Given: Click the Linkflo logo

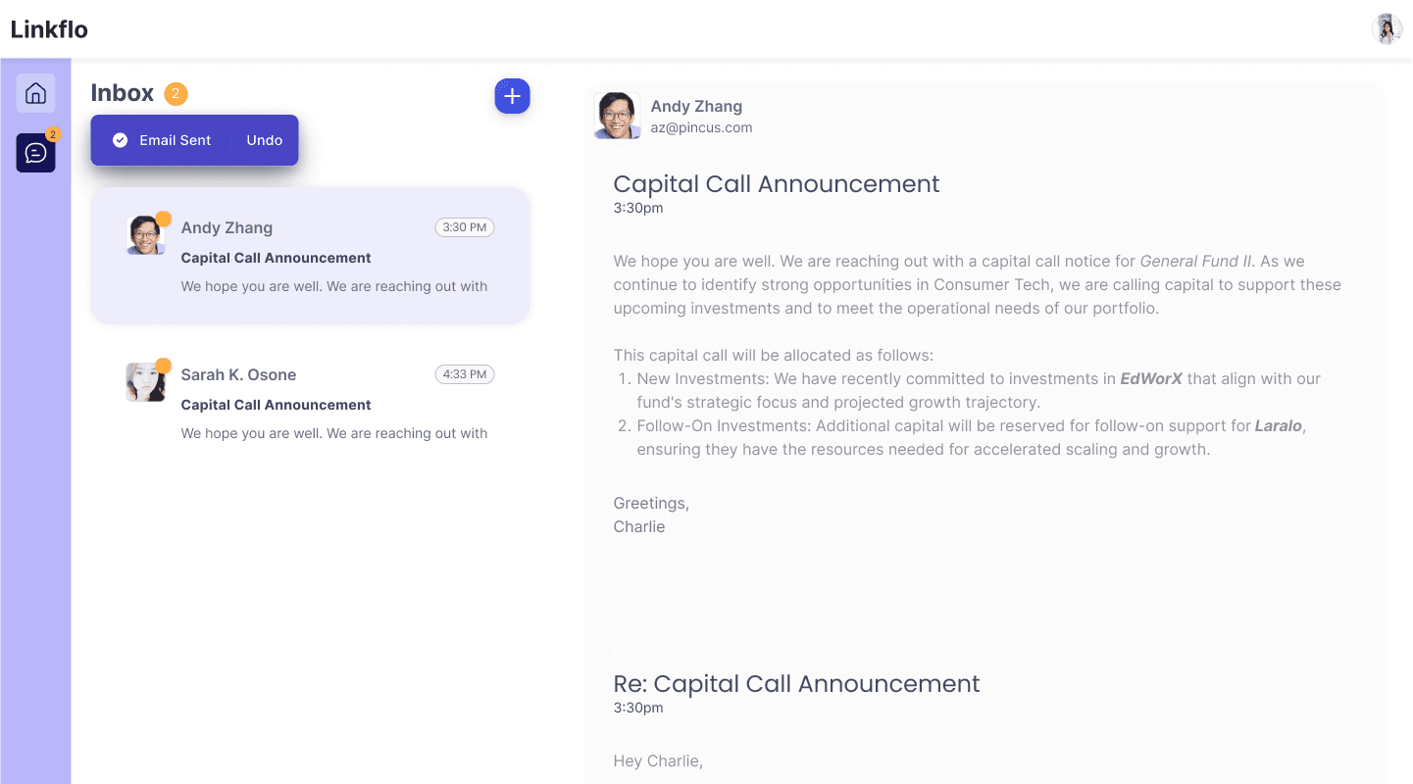Looking at the screenshot, I should click(x=49, y=29).
